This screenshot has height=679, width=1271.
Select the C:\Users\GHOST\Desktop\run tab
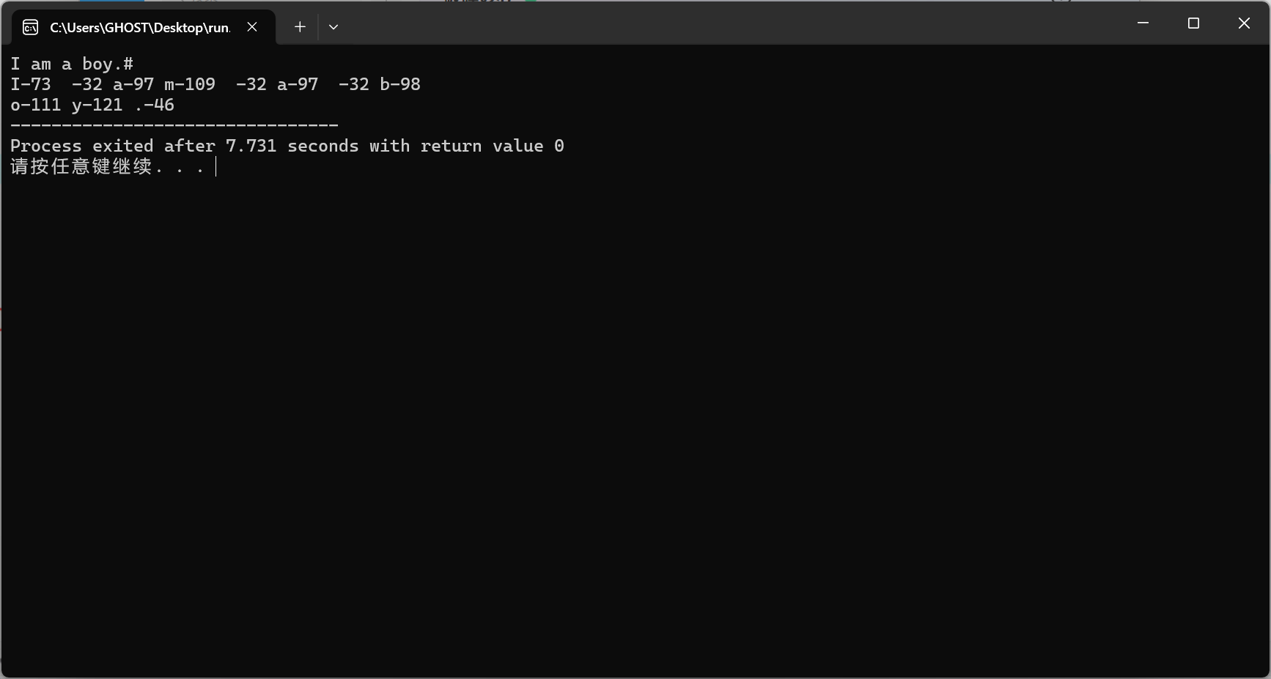pyautogui.click(x=139, y=27)
